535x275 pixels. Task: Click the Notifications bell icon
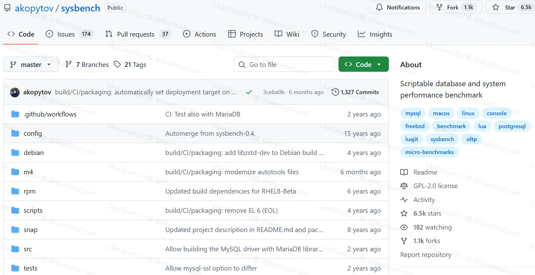[379, 7]
